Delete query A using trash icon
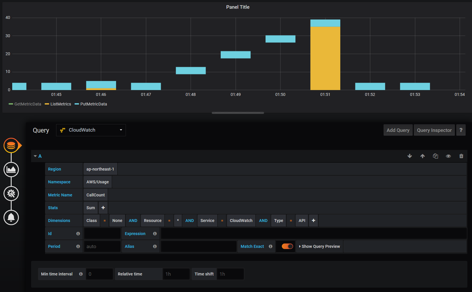The height and width of the screenshot is (292, 472). (461, 156)
